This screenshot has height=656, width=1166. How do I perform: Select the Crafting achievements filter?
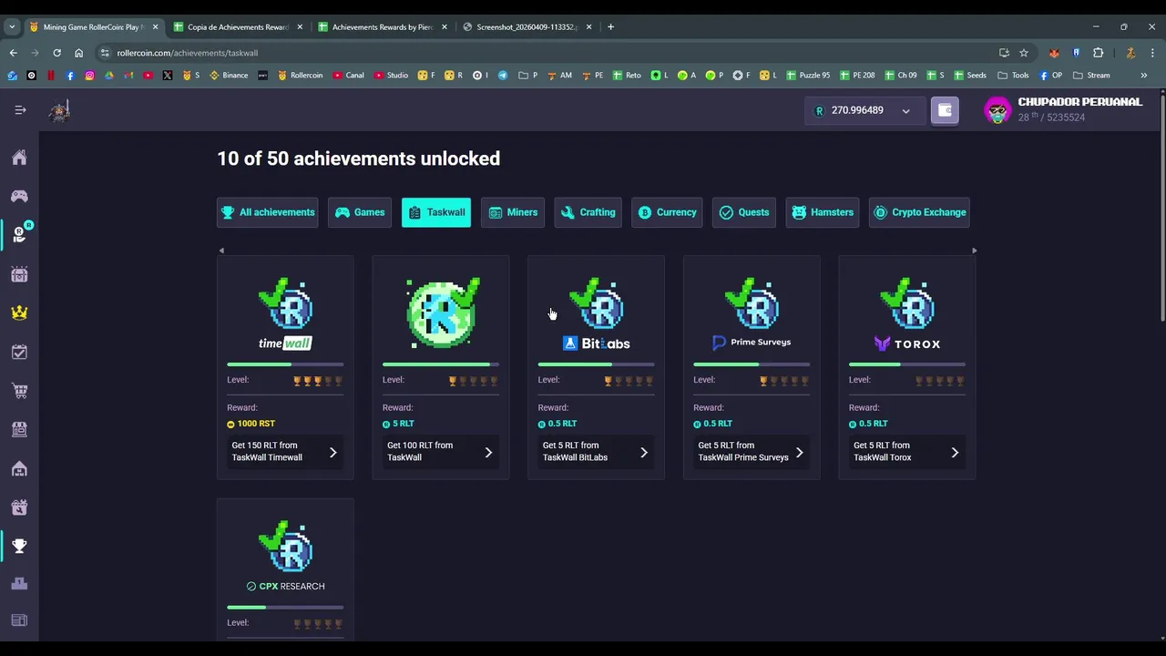pos(588,212)
